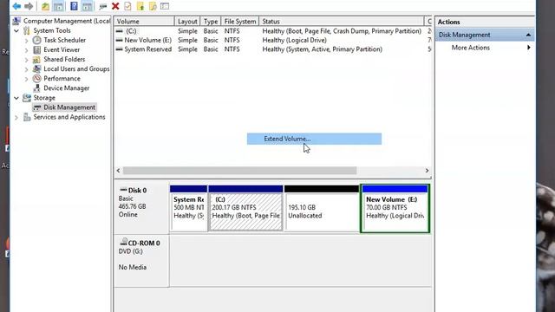Screen dimensions: 555x312
Task: Open Shared Folders node
Action: [x=64, y=59]
